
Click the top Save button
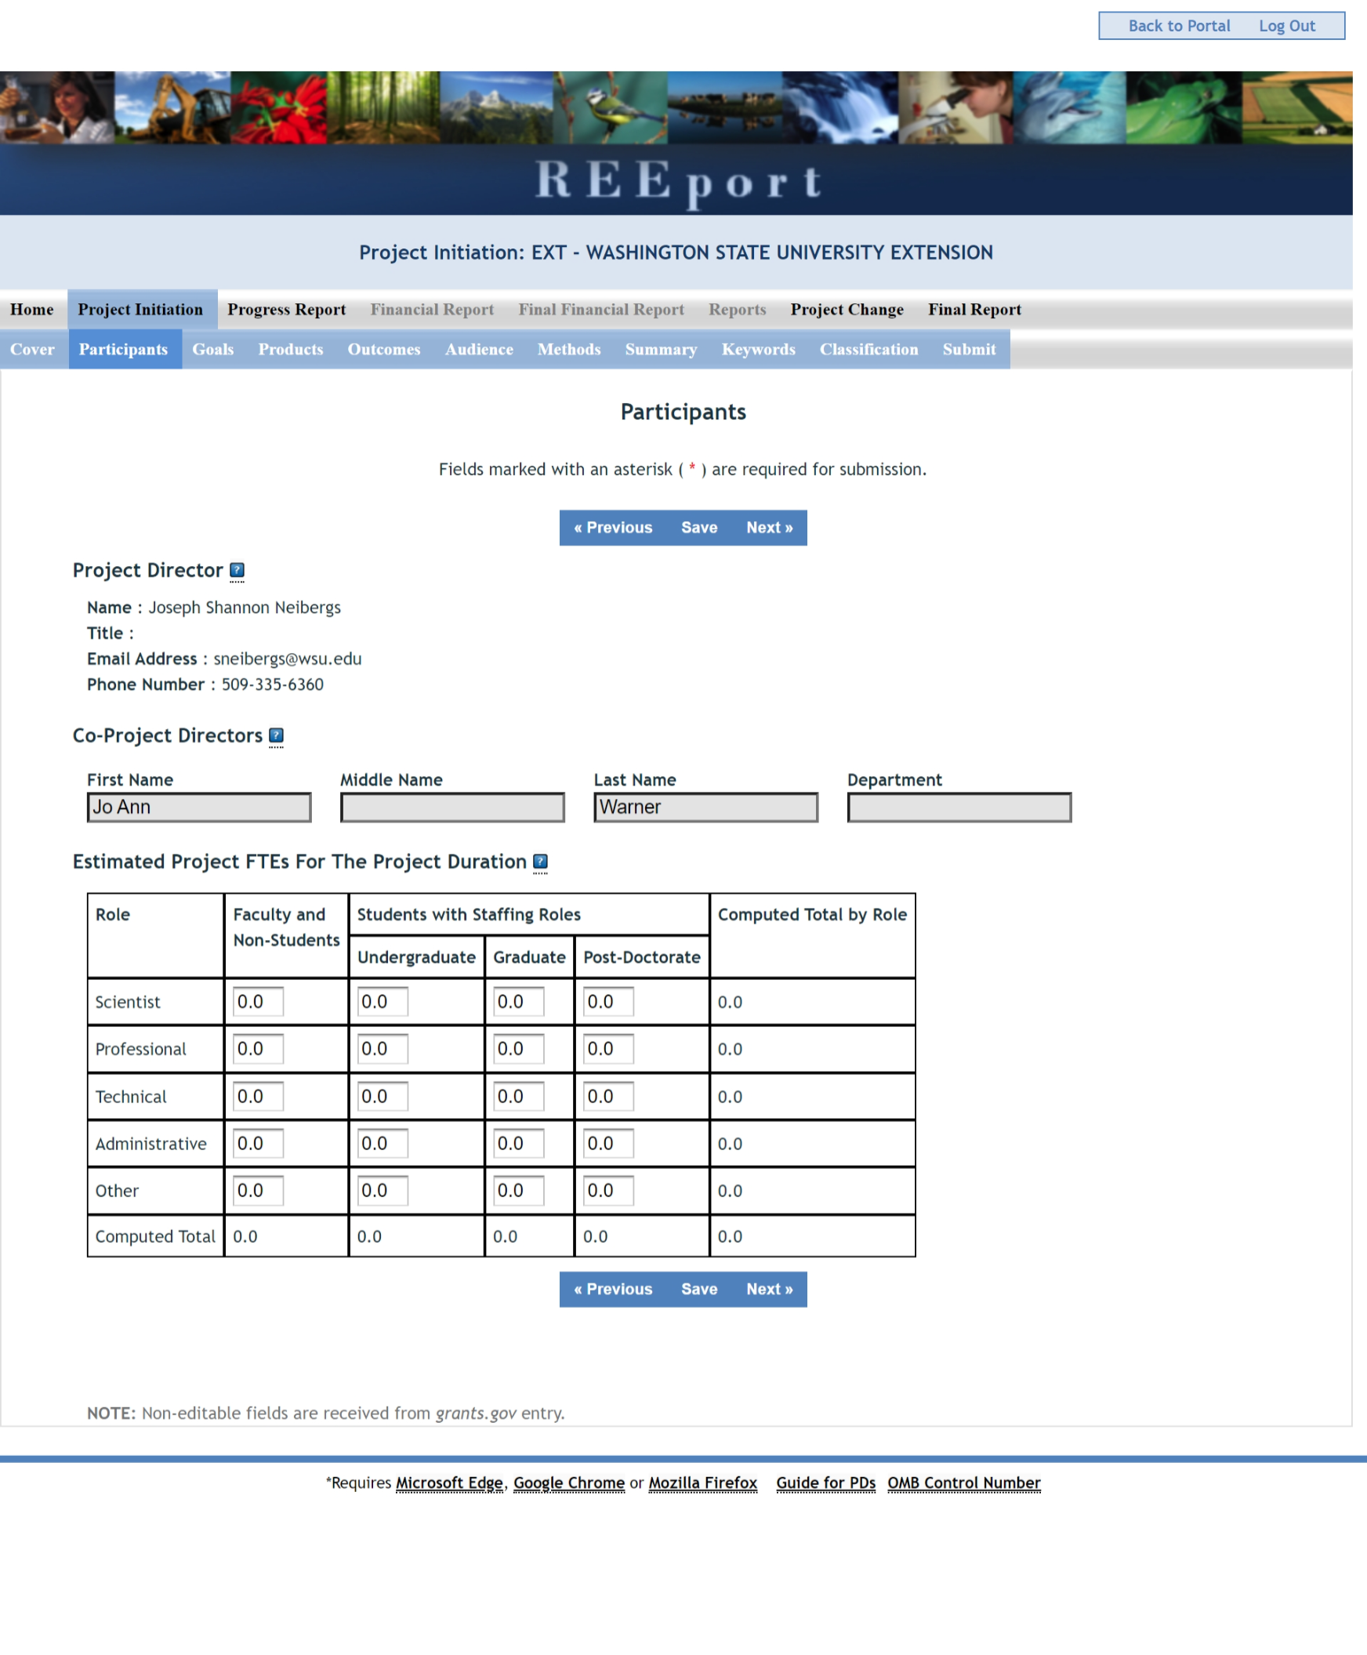point(698,528)
